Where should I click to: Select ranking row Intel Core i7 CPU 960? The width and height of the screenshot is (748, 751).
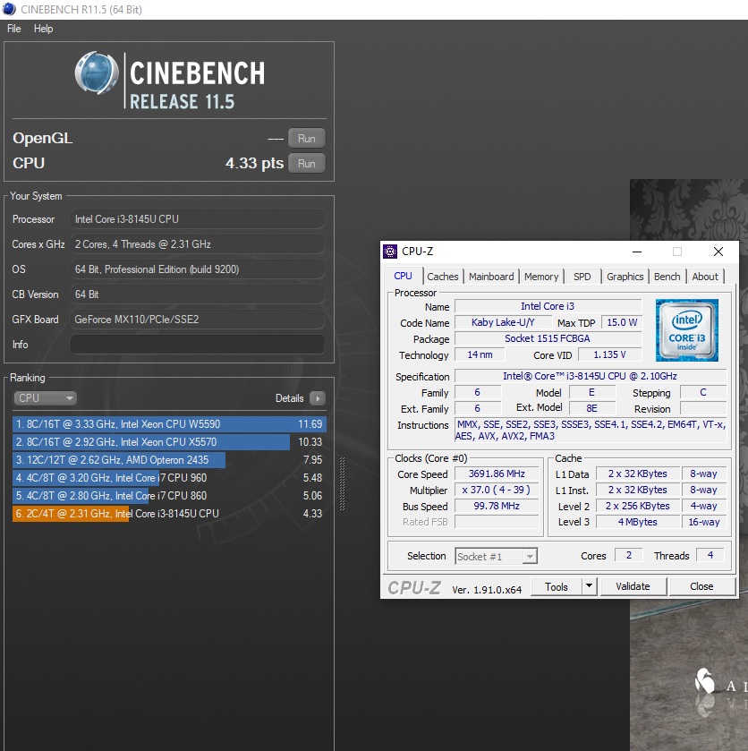pyautogui.click(x=169, y=477)
